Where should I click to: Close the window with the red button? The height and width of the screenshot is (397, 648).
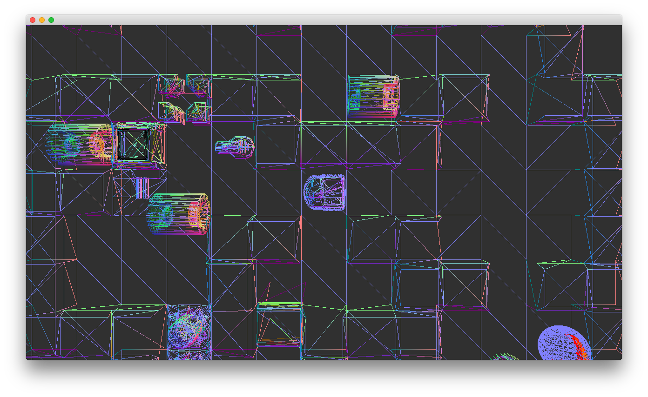tap(32, 20)
